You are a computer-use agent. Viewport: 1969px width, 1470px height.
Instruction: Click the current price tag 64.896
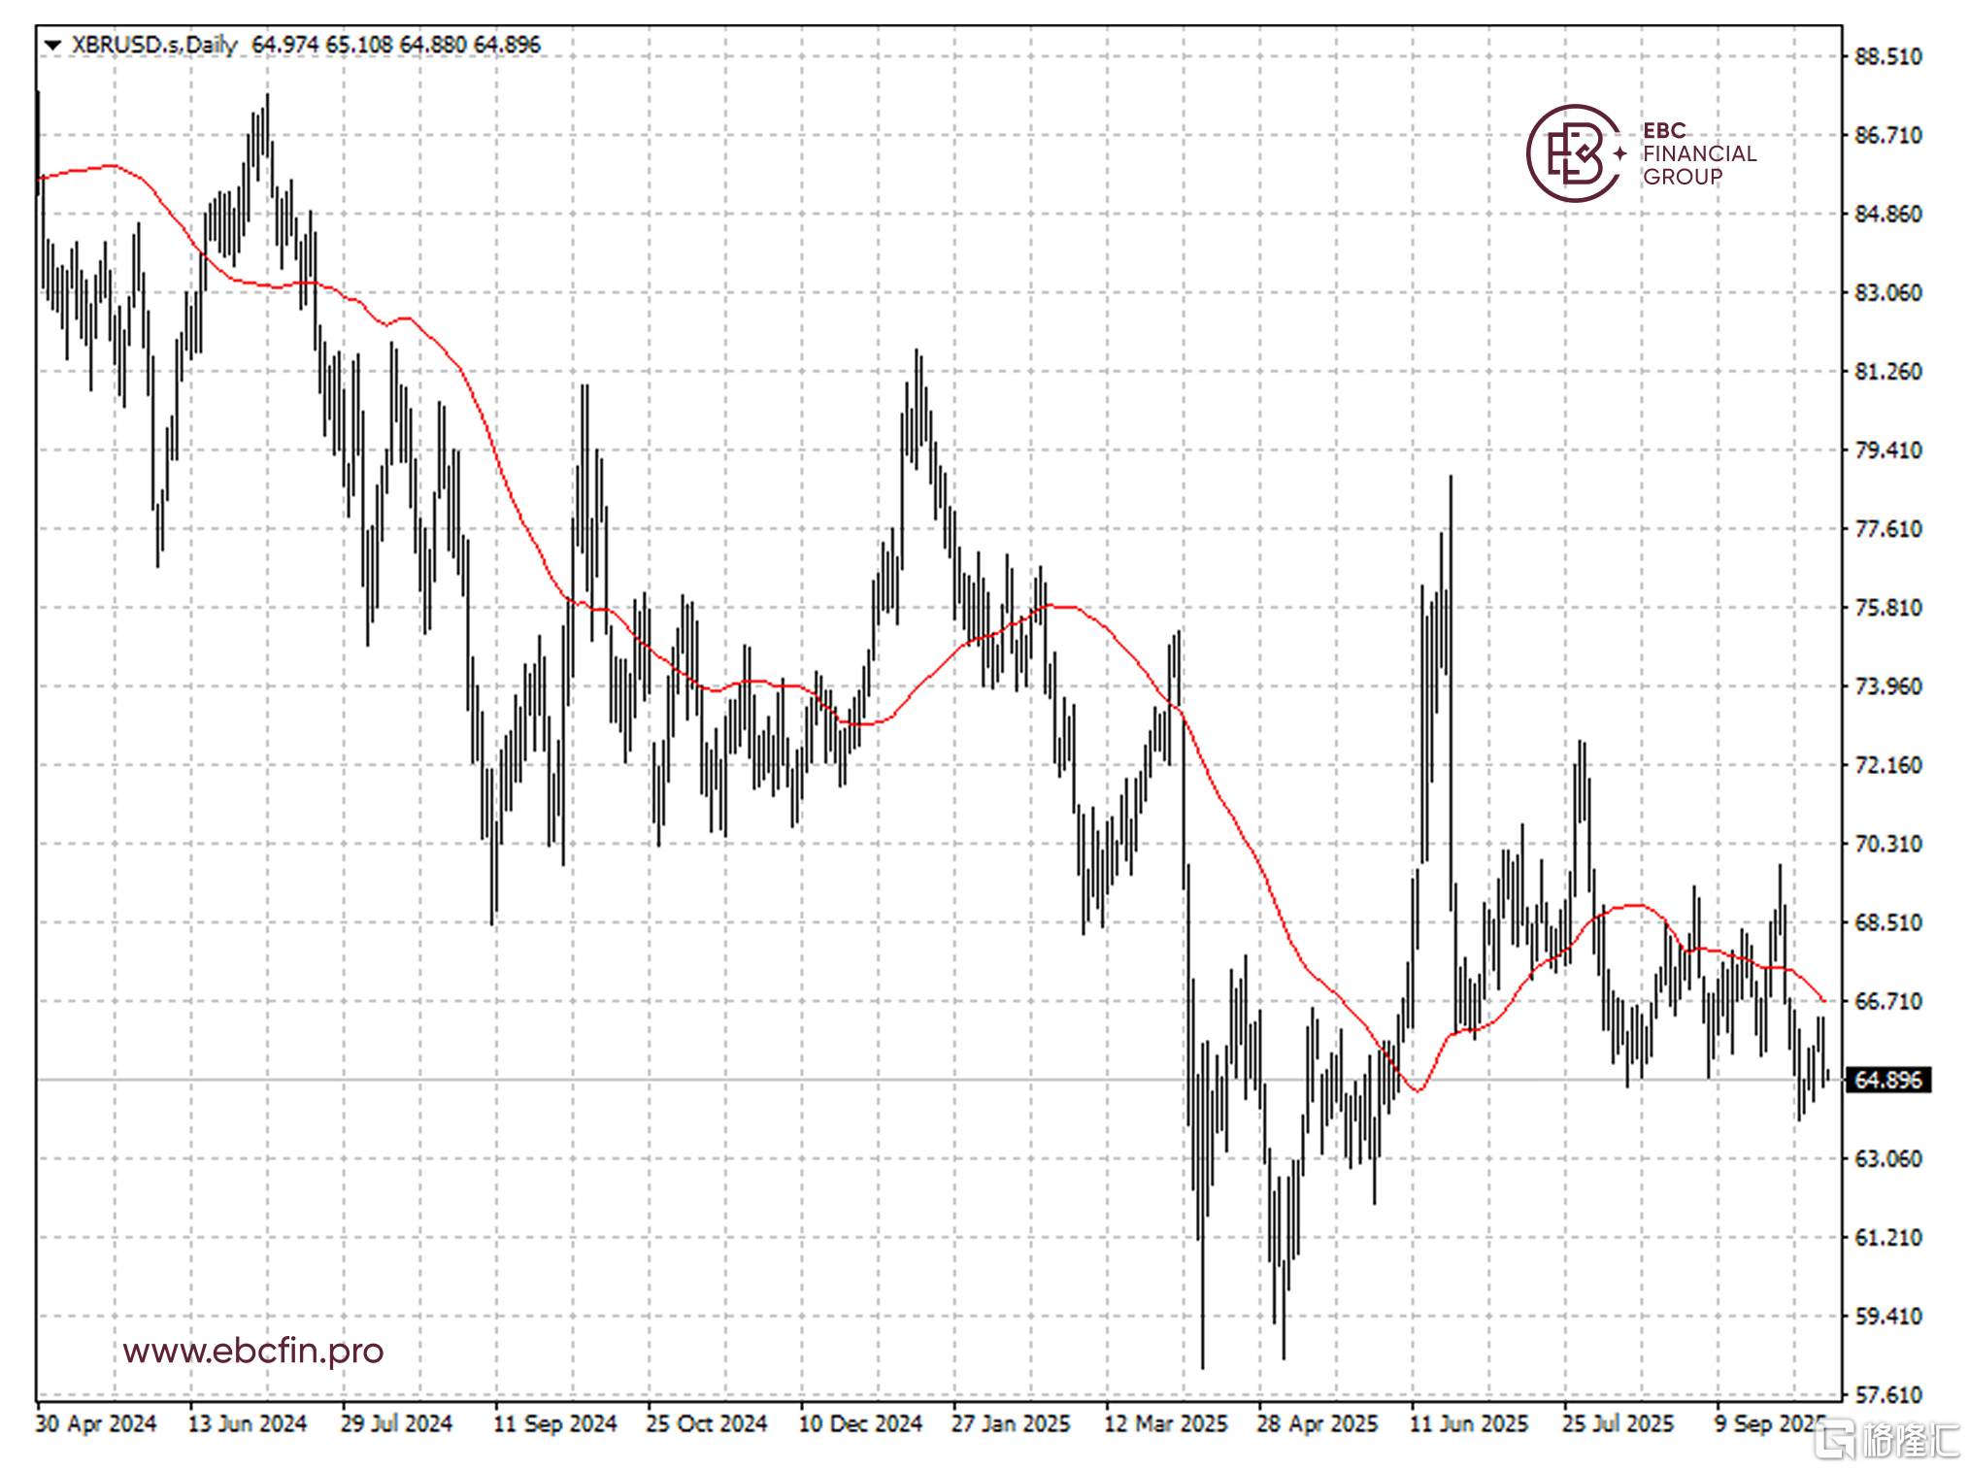tap(1886, 1080)
